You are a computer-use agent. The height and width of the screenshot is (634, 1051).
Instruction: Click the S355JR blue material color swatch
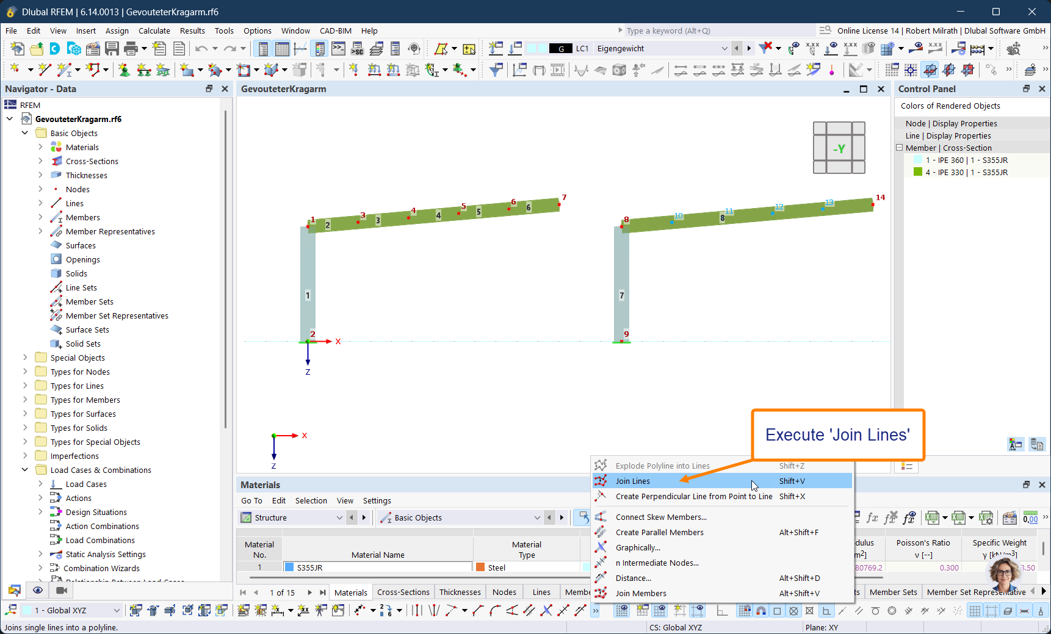[289, 567]
